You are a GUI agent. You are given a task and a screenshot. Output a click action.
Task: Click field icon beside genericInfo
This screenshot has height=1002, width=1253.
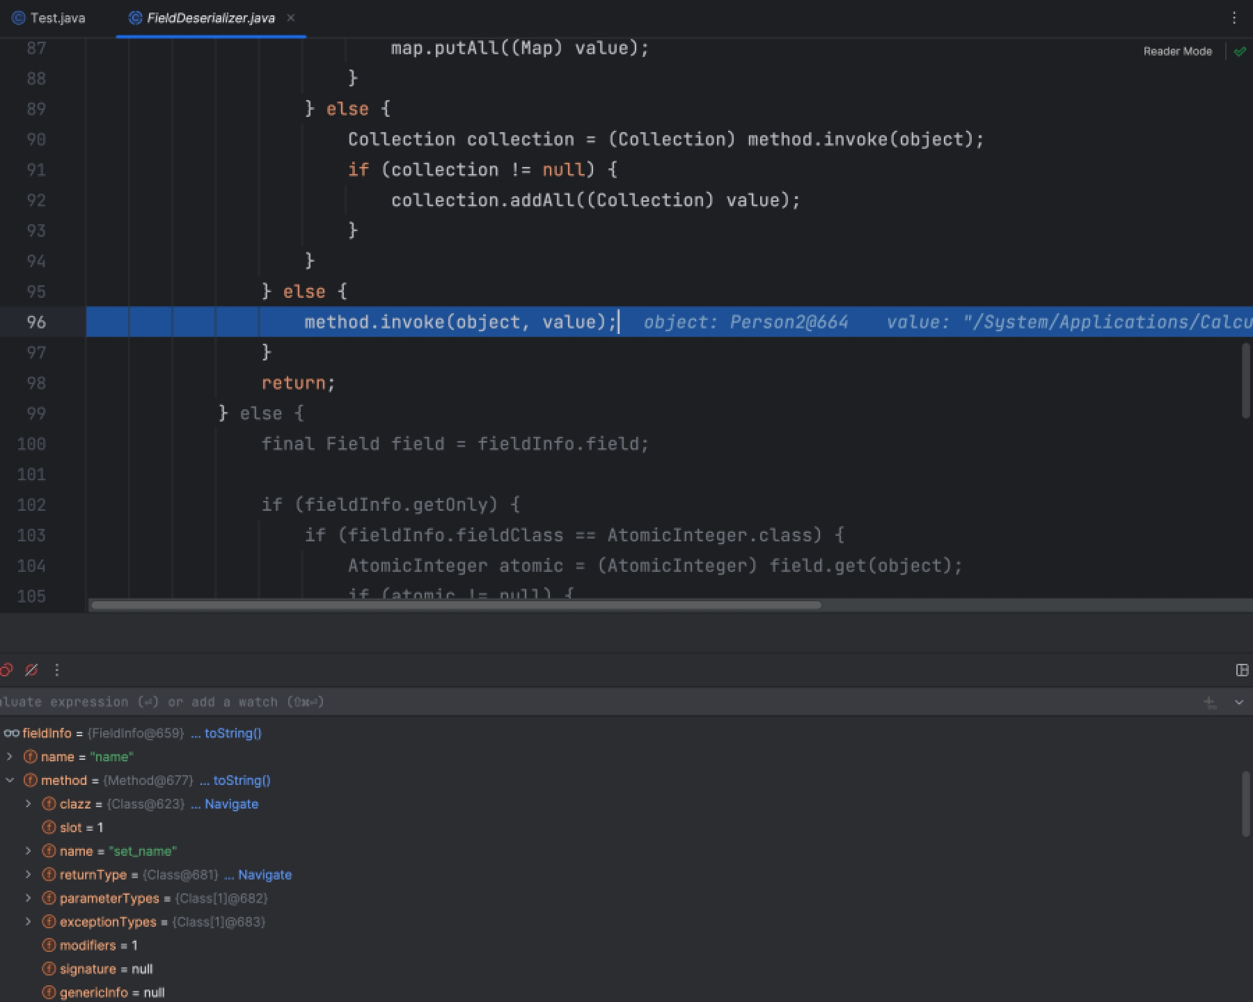(x=49, y=993)
